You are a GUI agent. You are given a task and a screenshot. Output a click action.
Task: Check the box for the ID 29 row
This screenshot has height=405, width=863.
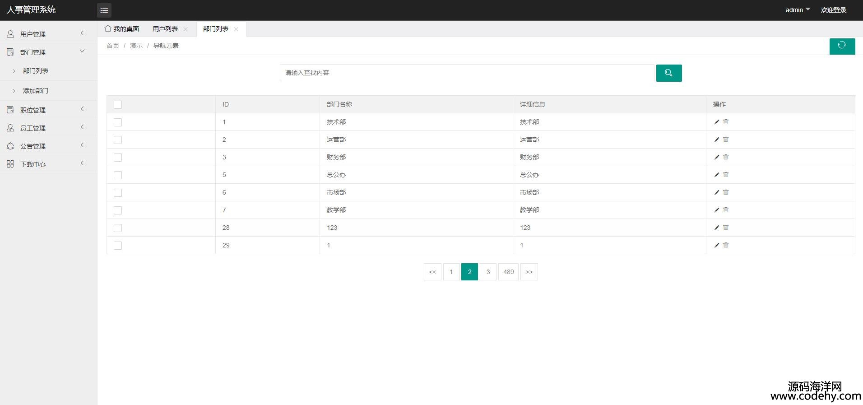118,246
